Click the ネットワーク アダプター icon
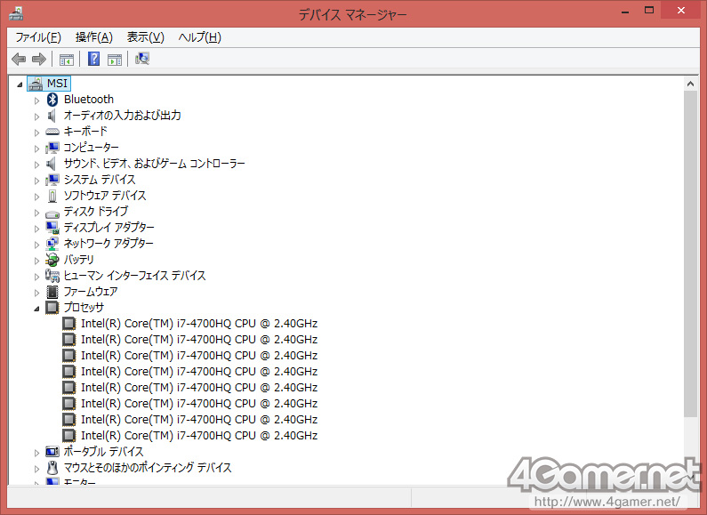The image size is (707, 515). (52, 244)
